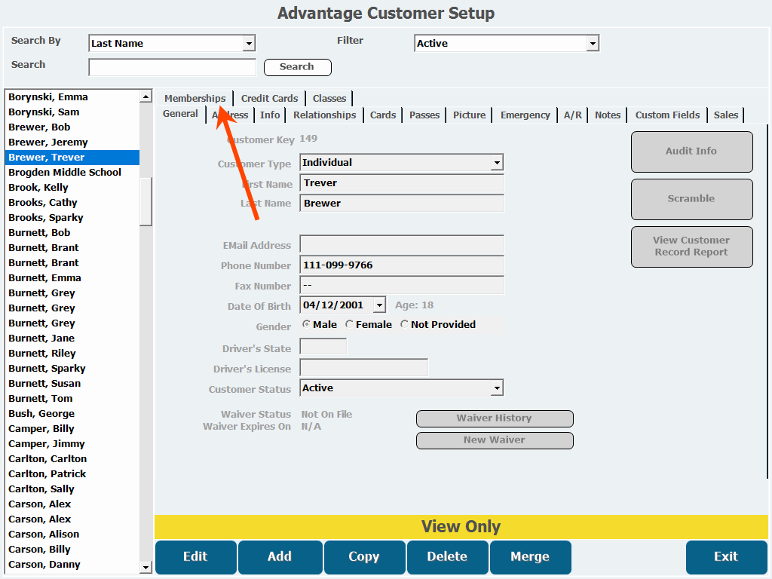Screen dimensions: 772x579
Task: Switch to the Memberships tab
Action: tap(195, 99)
